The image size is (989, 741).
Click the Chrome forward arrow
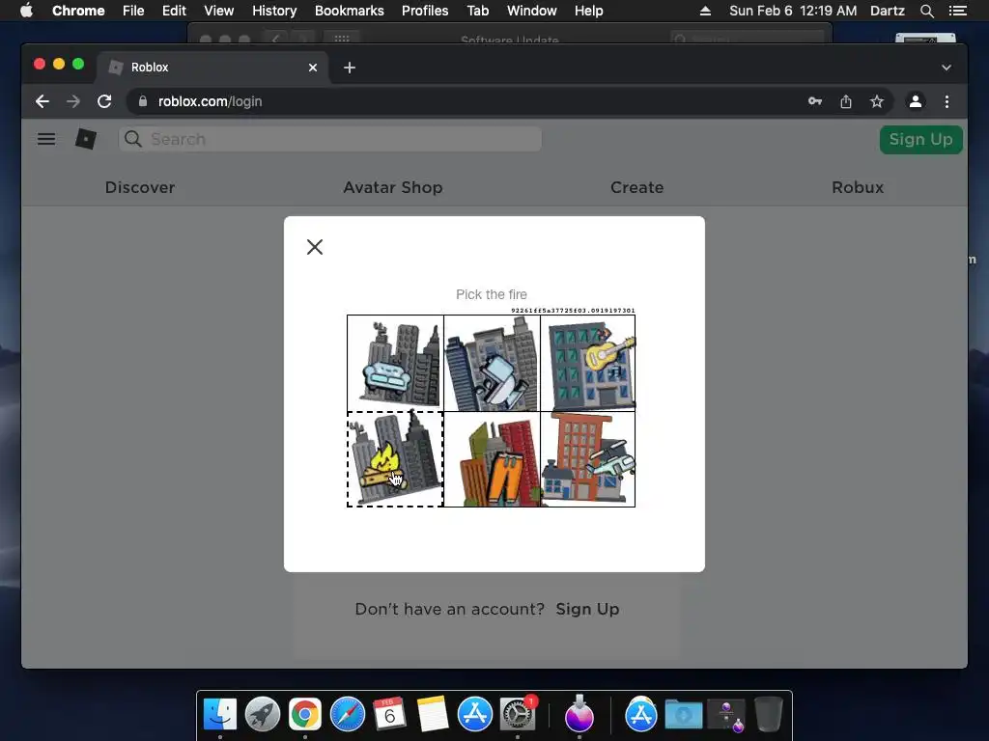click(73, 101)
